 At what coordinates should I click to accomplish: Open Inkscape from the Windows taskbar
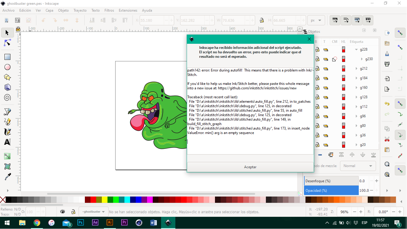pyautogui.click(x=168, y=222)
